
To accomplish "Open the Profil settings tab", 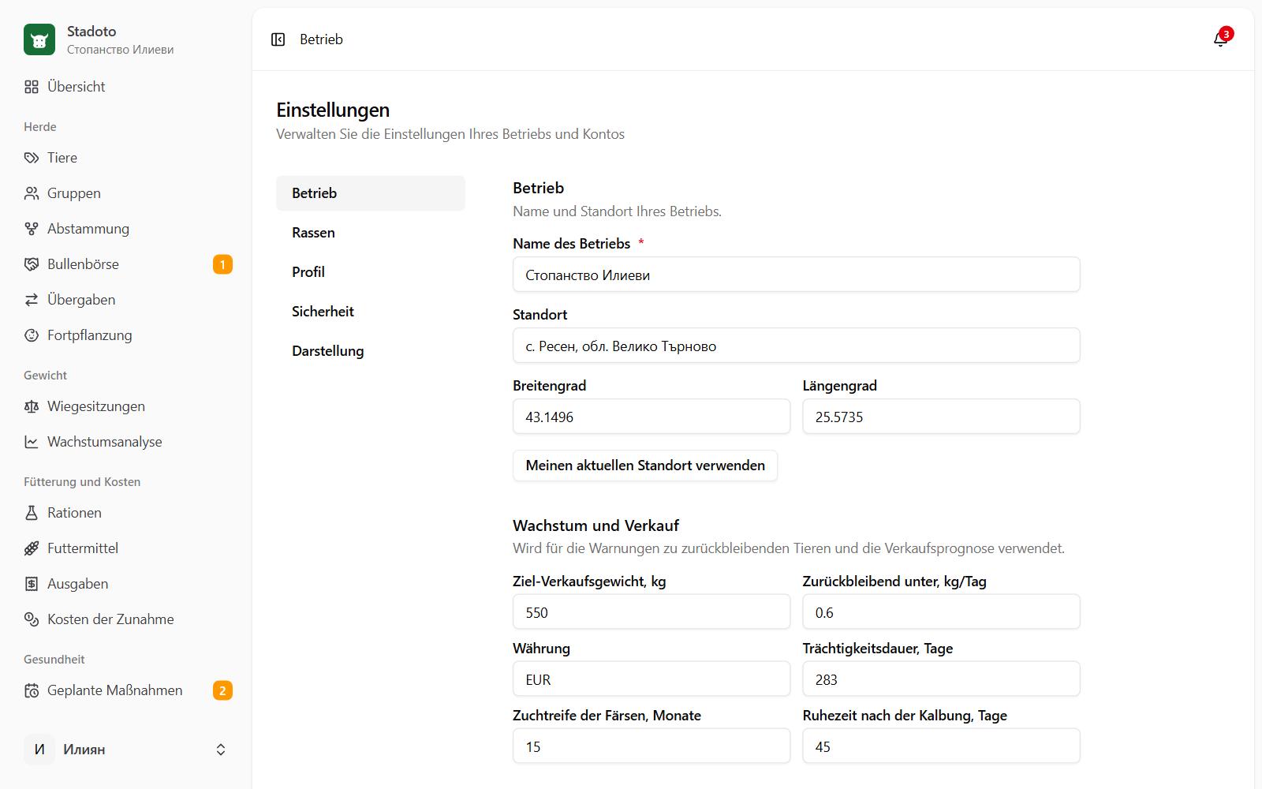I will coord(371,272).
